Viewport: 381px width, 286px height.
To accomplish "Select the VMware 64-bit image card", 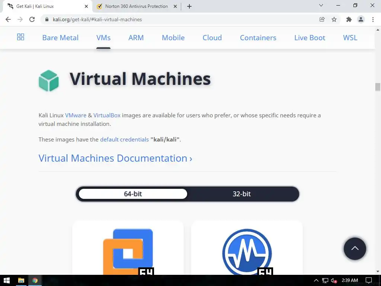I will (128, 248).
